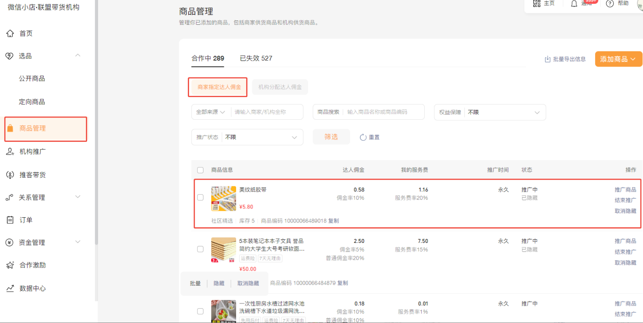Click the 商品搜索 input field
The width and height of the screenshot is (643, 323).
click(x=383, y=112)
